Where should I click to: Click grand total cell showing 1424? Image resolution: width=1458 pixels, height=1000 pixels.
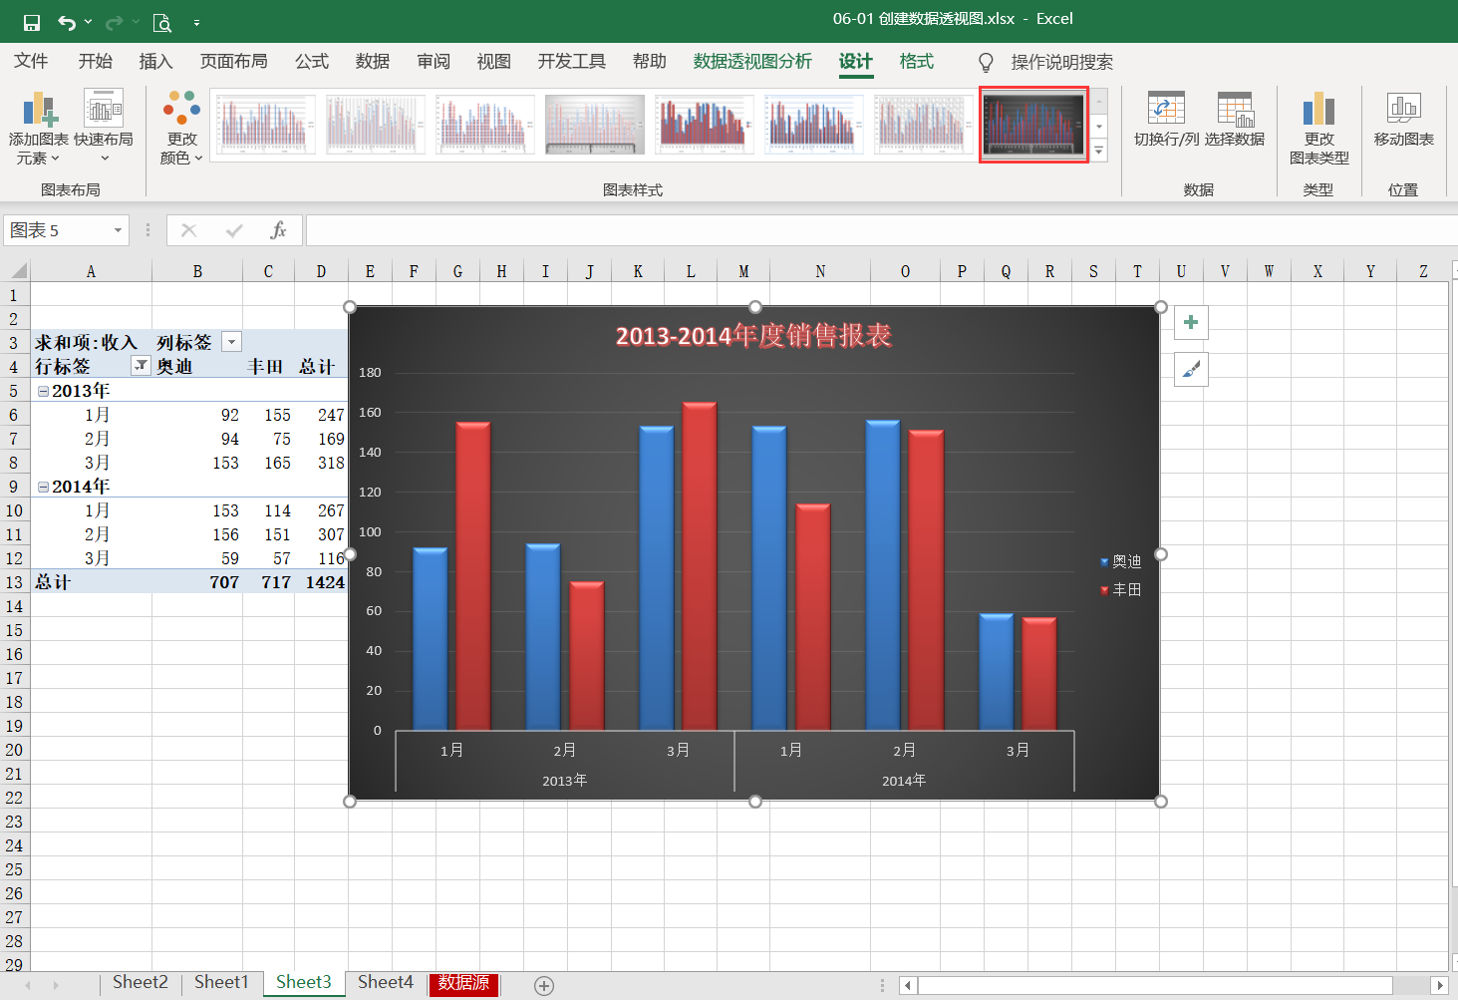pyautogui.click(x=324, y=582)
